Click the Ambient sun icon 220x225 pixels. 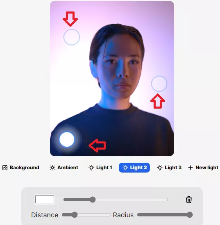point(52,168)
